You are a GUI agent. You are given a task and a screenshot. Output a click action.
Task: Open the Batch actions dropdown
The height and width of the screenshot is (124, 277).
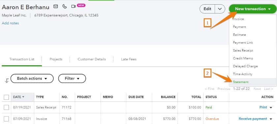point(32,78)
